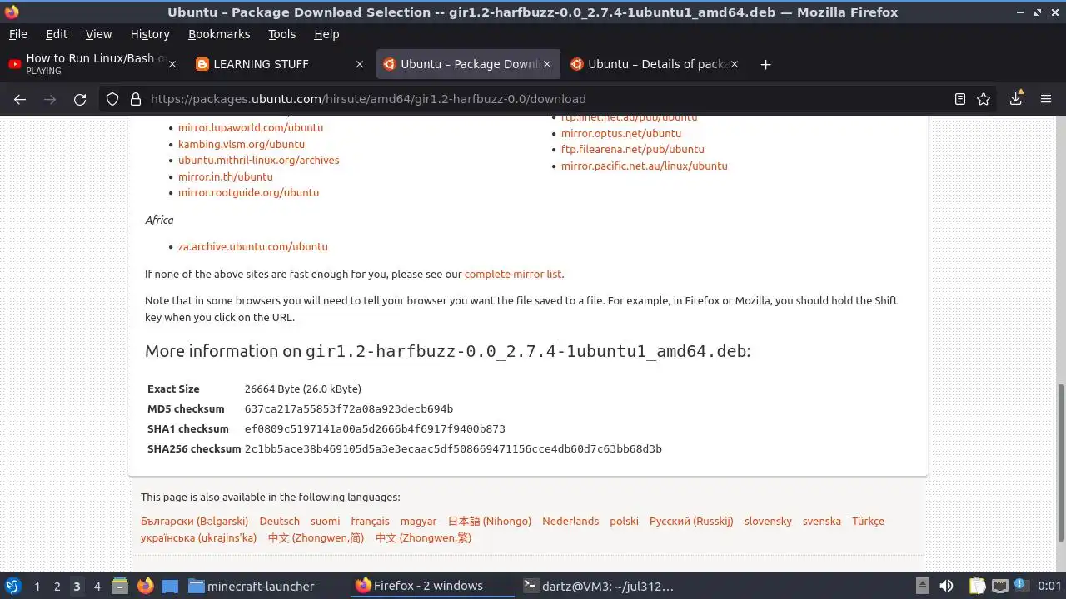Open the Bookmarks menu
The height and width of the screenshot is (599, 1066).
pyautogui.click(x=219, y=34)
